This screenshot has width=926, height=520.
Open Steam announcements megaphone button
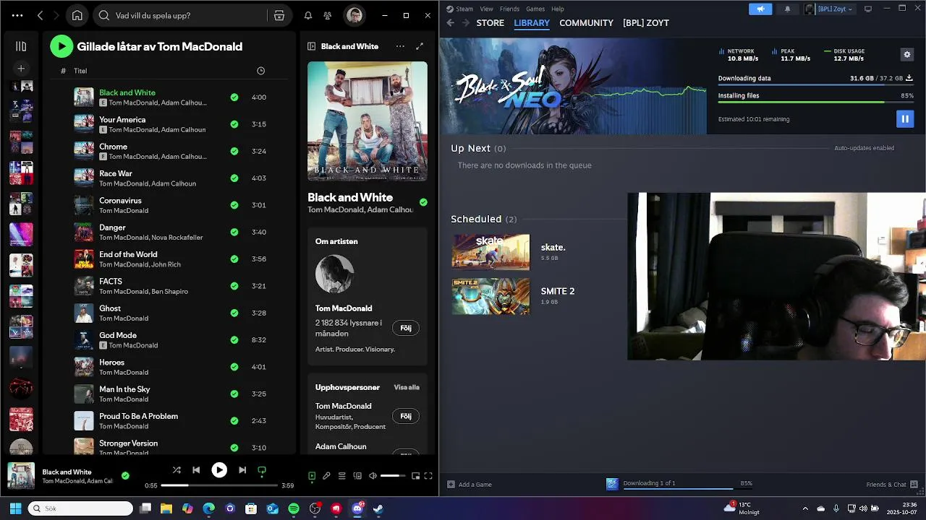(760, 9)
